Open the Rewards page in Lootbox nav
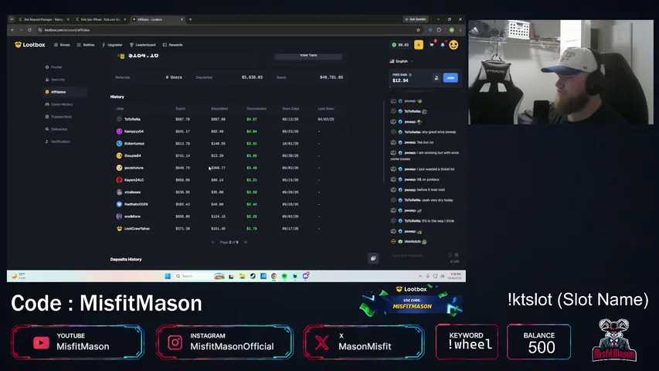The height and width of the screenshot is (371, 659). [x=173, y=45]
